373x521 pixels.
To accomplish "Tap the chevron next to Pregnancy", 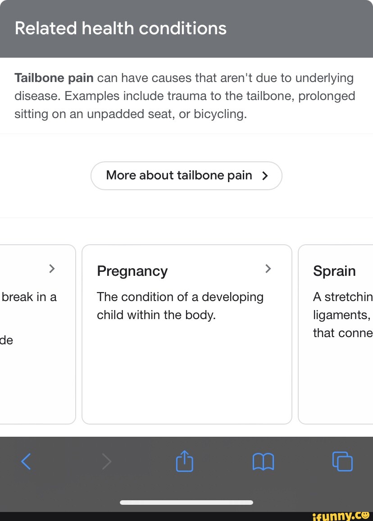I will click(x=268, y=269).
